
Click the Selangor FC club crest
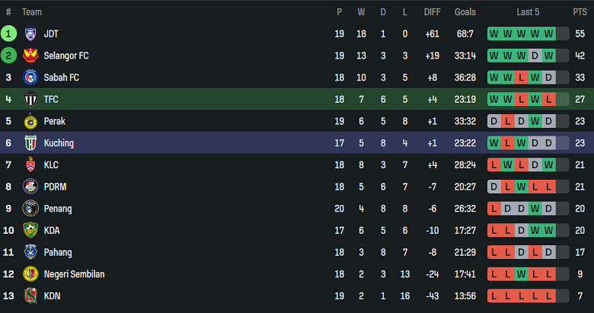point(30,56)
